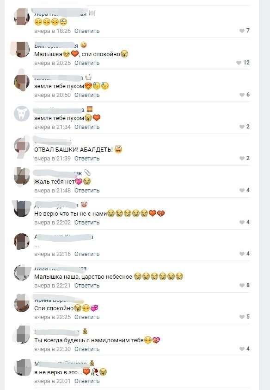
Task: Like the comment posted at 22:30
Action: [245, 349]
